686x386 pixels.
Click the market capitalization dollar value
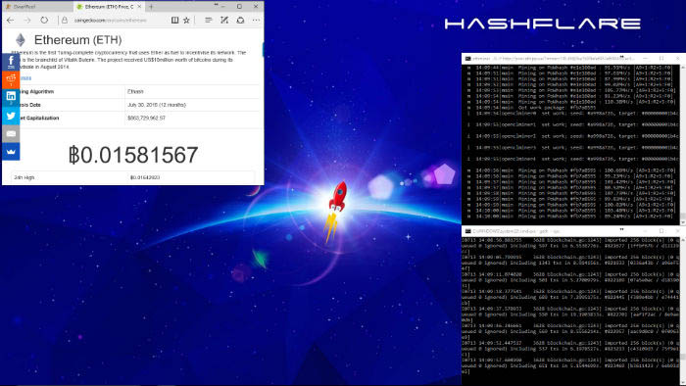click(x=147, y=118)
